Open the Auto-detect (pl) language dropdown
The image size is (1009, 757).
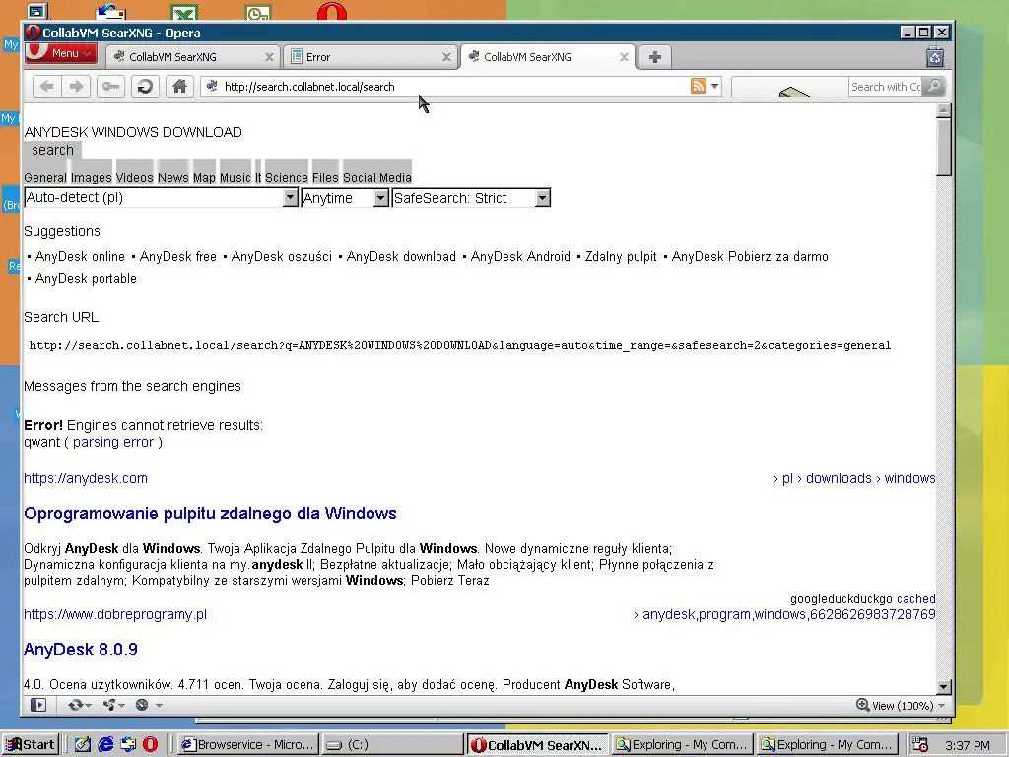pyautogui.click(x=161, y=197)
